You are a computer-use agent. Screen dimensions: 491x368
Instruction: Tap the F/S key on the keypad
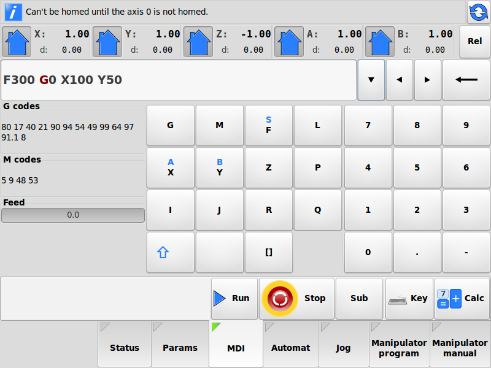pyautogui.click(x=269, y=125)
